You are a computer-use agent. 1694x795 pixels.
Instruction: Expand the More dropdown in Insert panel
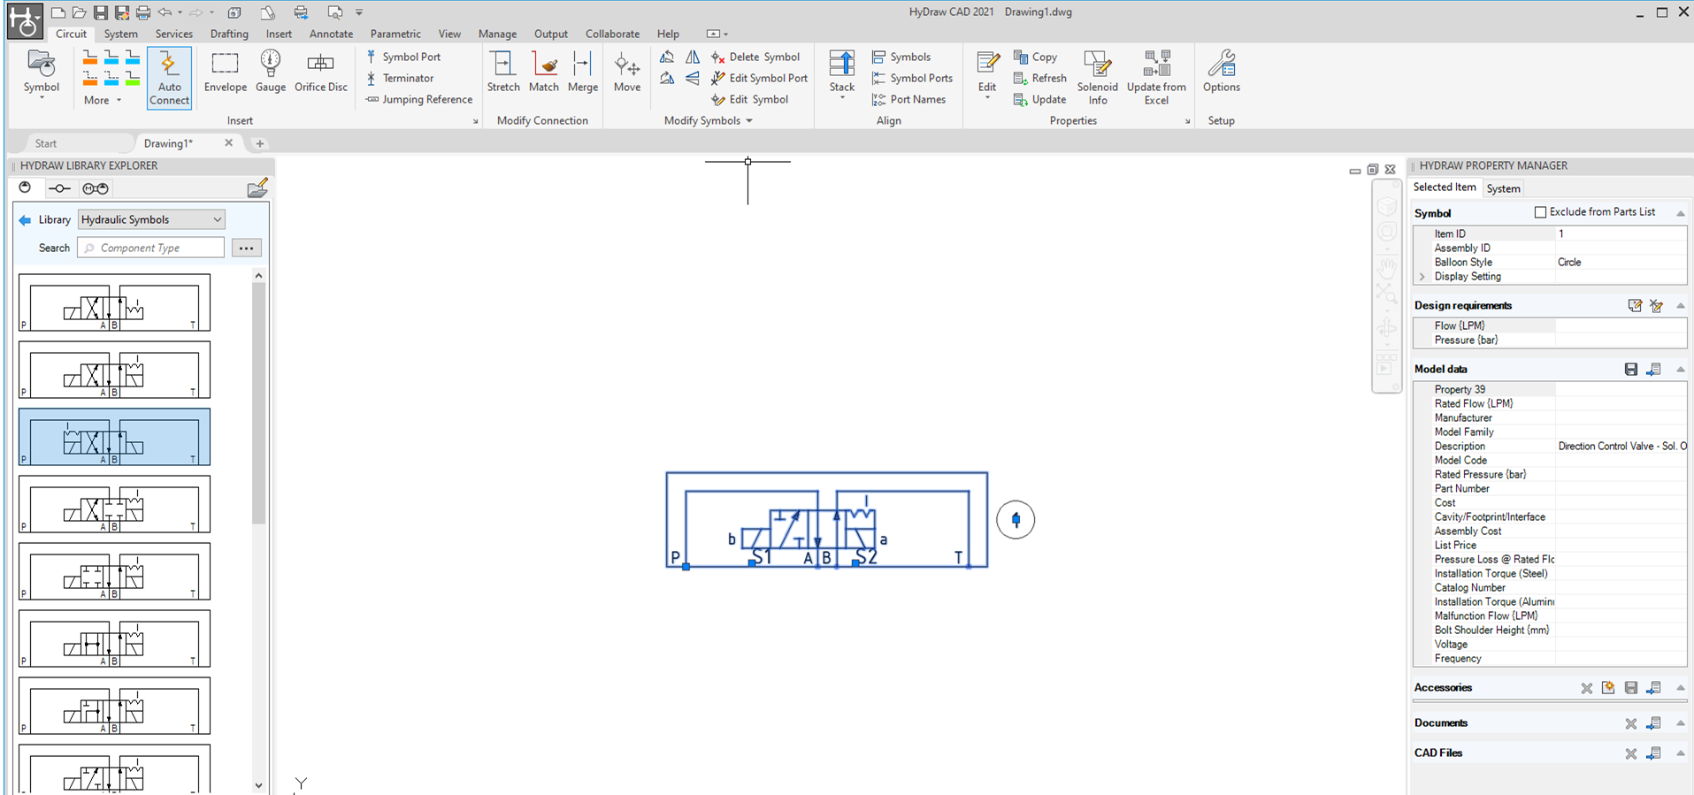tap(103, 101)
